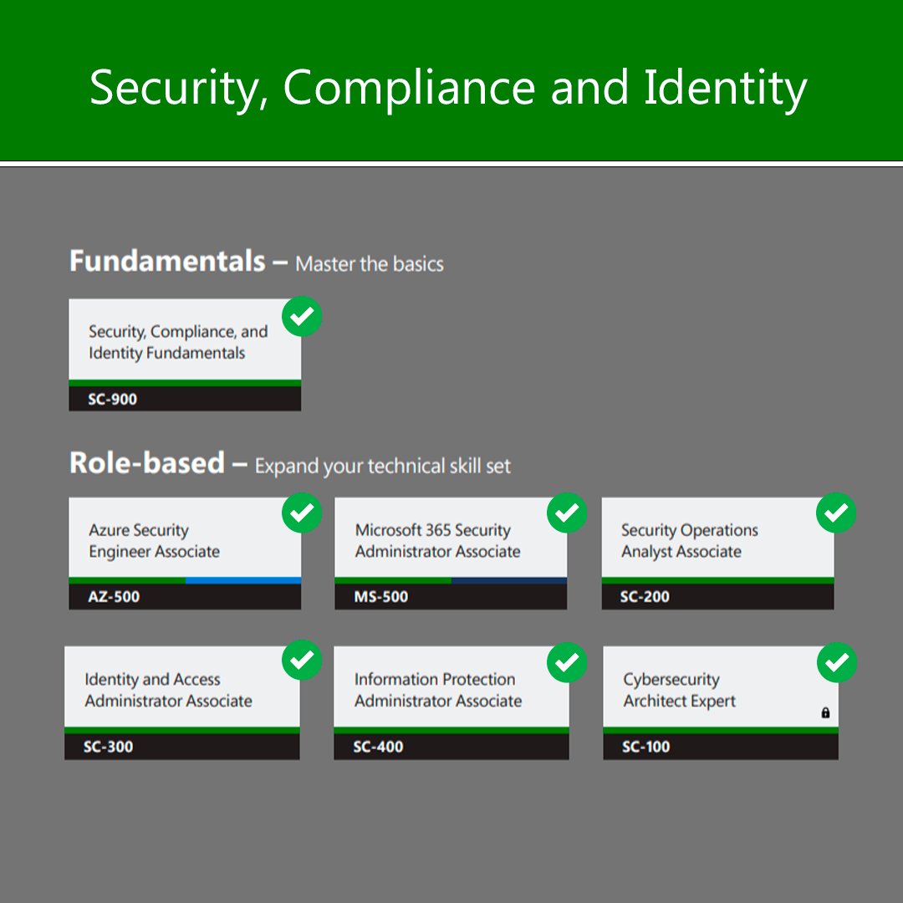Click the SC-100 exam code
Viewport: 903px width, 903px height.
(645, 747)
